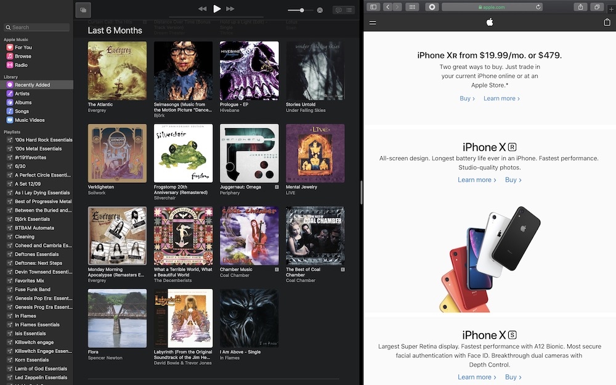Open the shopping bag icon on apple.com
The image size is (616, 385).
point(607,22)
